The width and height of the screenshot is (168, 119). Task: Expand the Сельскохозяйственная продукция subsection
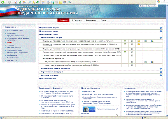click(x=56, y=68)
